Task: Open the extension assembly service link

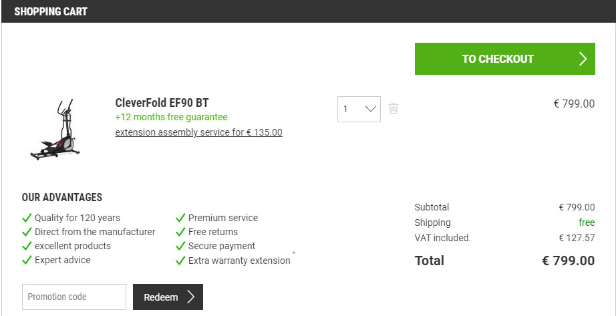Action: click(x=198, y=132)
